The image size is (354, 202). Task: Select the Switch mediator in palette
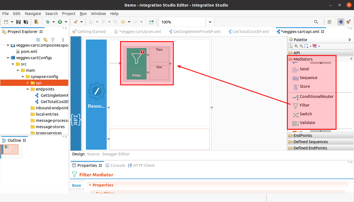pyautogui.click(x=302, y=114)
